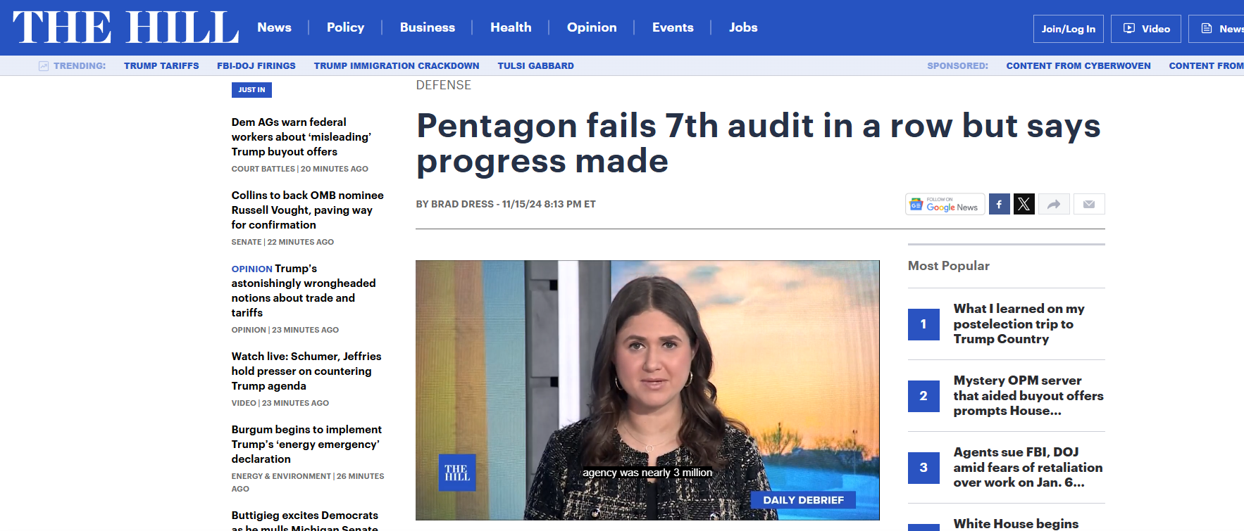Open the Opinion menu item
This screenshot has height=531, width=1244.
(x=592, y=27)
